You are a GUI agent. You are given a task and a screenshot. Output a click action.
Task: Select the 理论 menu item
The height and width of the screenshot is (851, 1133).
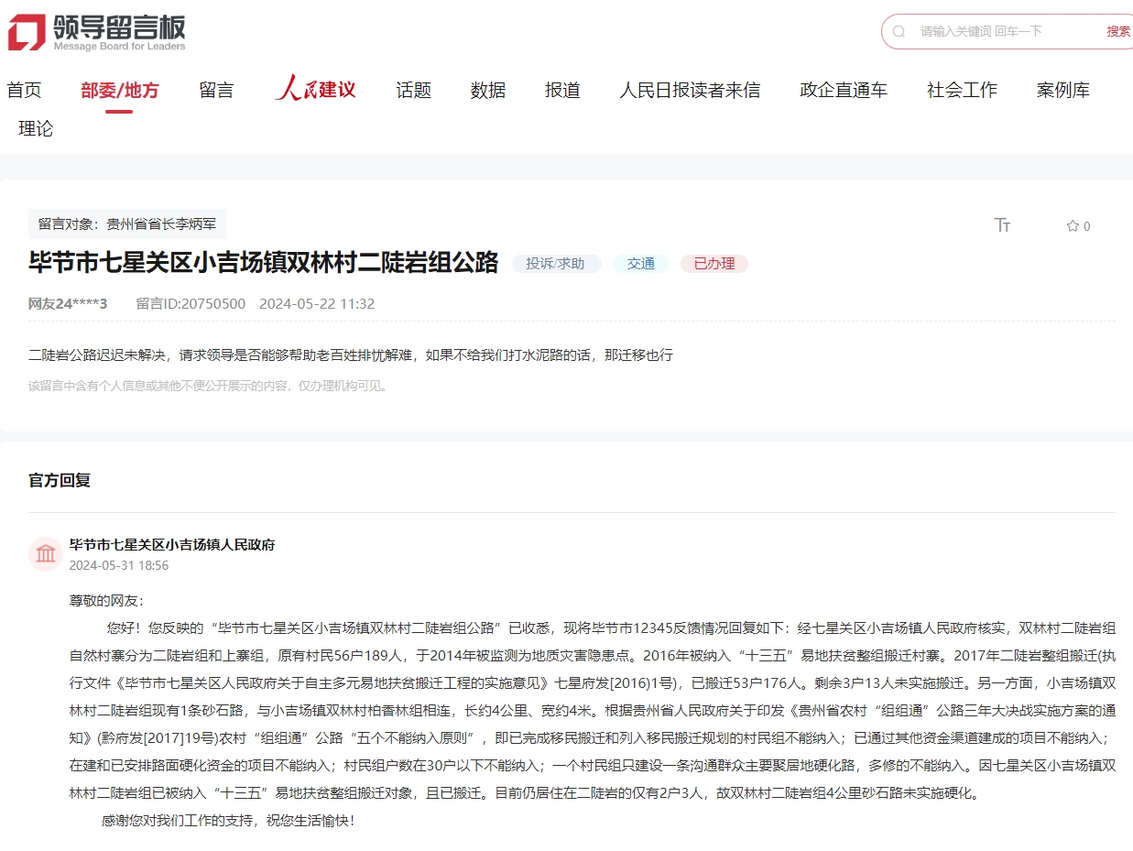click(35, 128)
